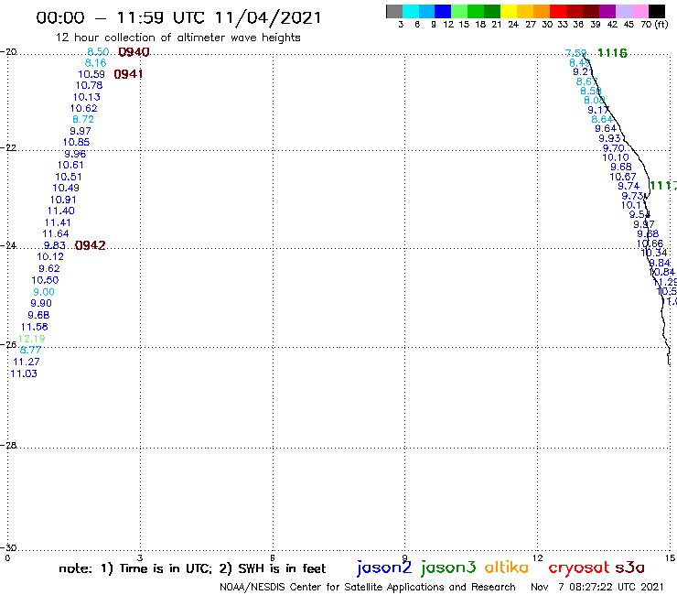Click the light blue value 8.72

pos(83,119)
